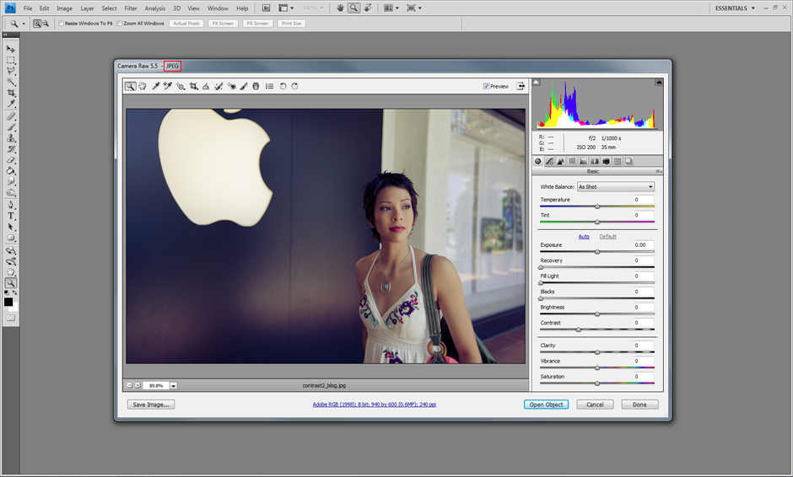Open the Analysis menu
Screen dimensions: 793x477
pyautogui.click(x=154, y=8)
